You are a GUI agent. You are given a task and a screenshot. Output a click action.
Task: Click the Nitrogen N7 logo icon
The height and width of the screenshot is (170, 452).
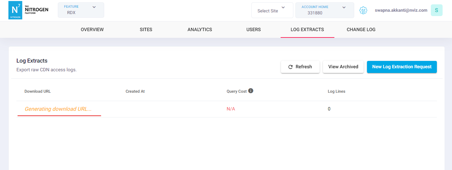(15, 10)
